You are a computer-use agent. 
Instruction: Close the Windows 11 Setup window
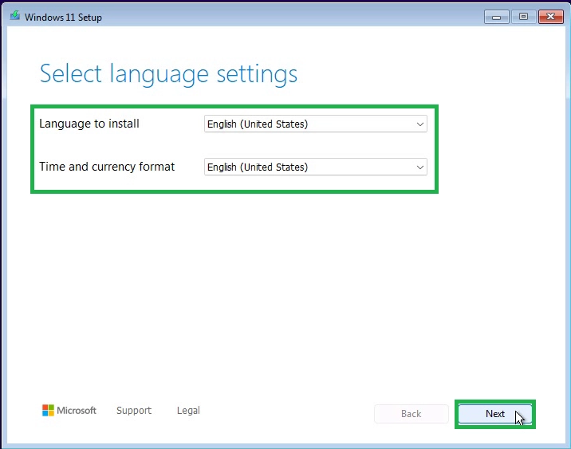[x=550, y=17]
